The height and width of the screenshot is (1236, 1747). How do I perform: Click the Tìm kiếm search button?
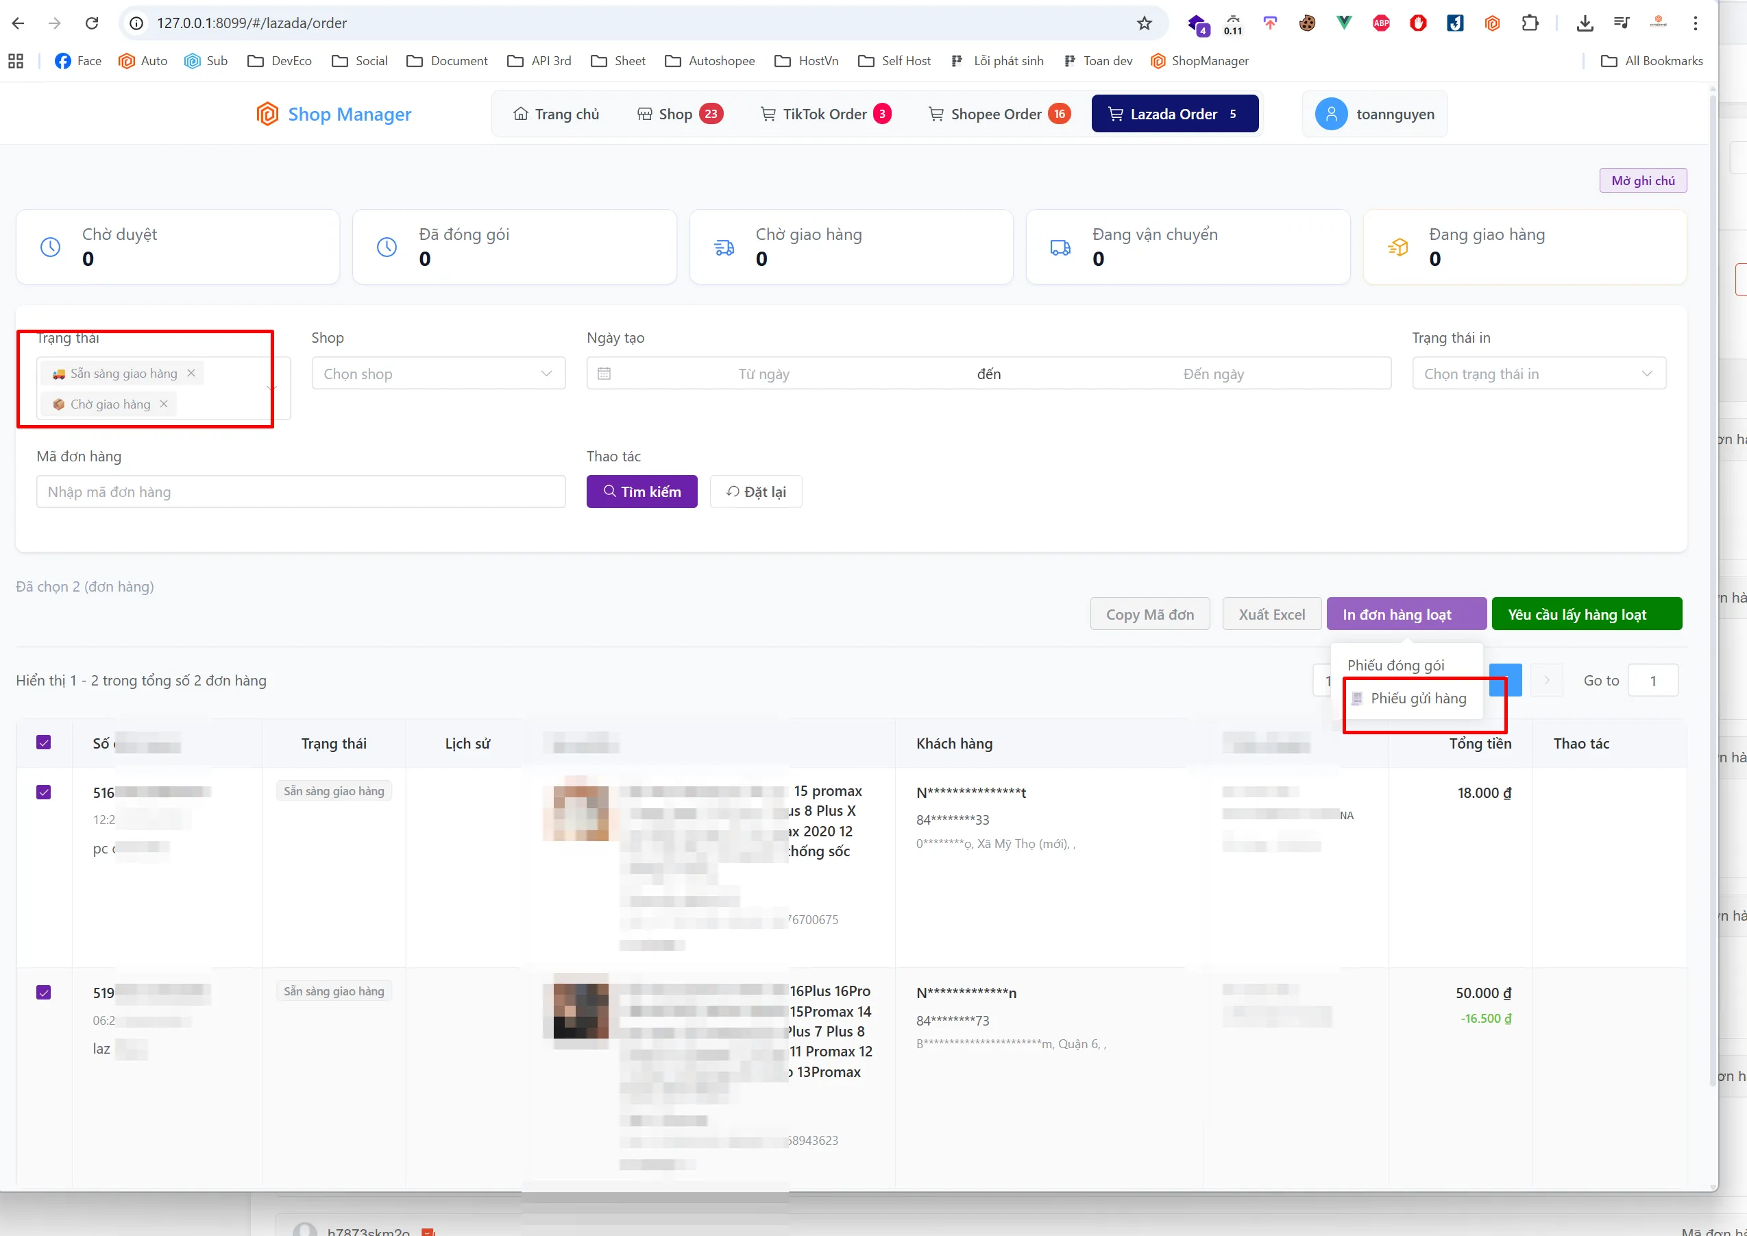[x=642, y=492]
